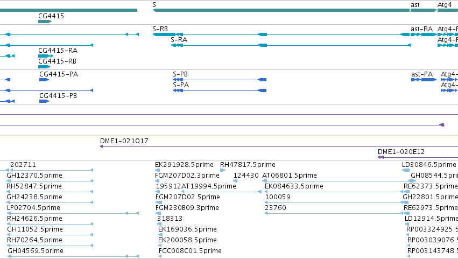Image resolution: width=458 pixels, height=259 pixels.
Task: Open RE62373.5prime EST label
Action: [x=431, y=186]
